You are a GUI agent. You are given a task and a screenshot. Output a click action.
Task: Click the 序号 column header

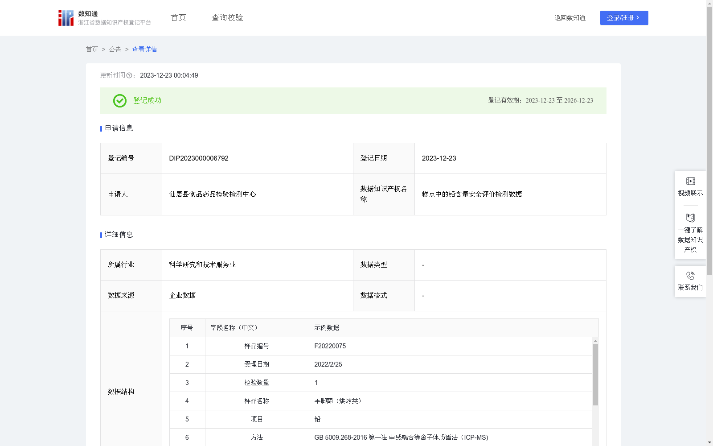187,328
